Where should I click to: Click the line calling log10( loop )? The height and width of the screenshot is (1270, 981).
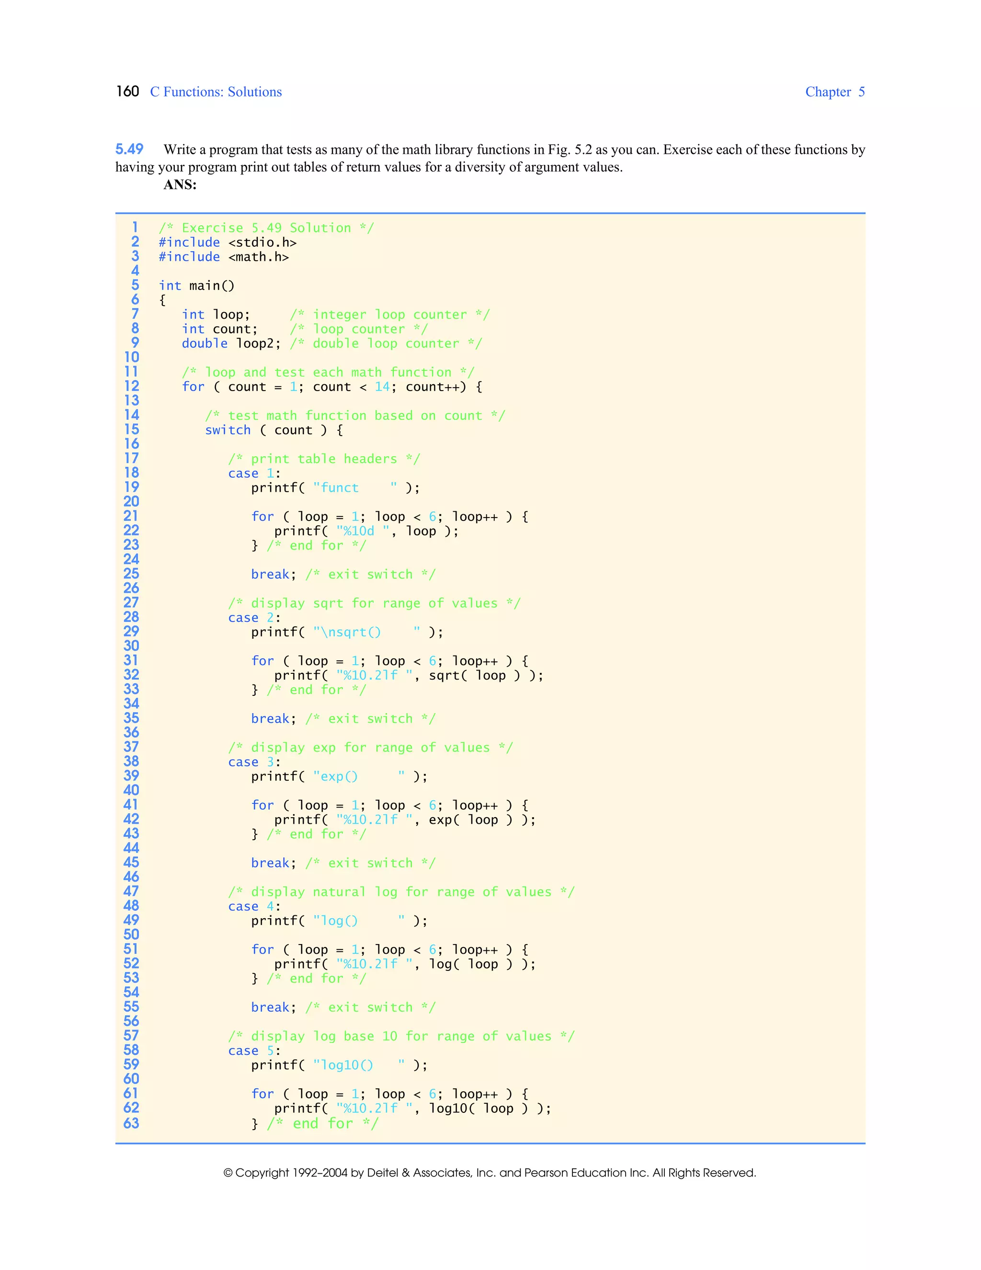tap(412, 1108)
